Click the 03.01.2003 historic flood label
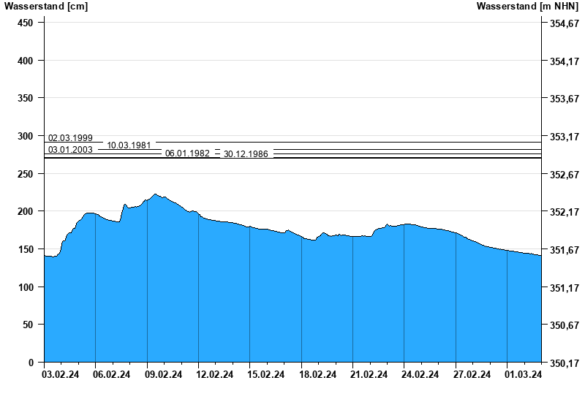The height and width of the screenshot is (402, 585). click(x=70, y=150)
